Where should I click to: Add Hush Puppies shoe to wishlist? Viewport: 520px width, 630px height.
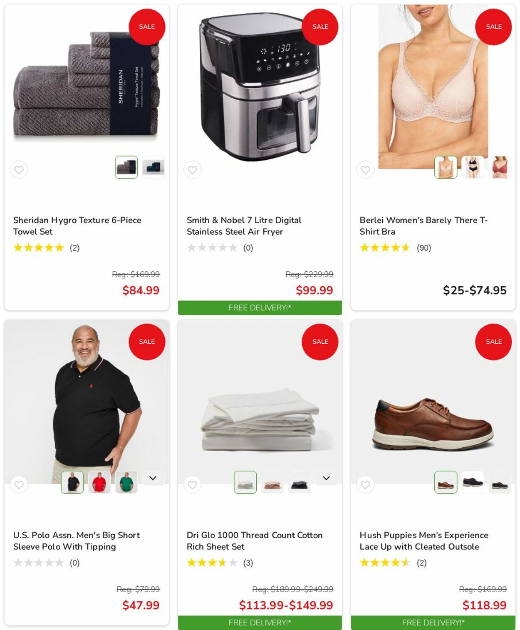(365, 485)
